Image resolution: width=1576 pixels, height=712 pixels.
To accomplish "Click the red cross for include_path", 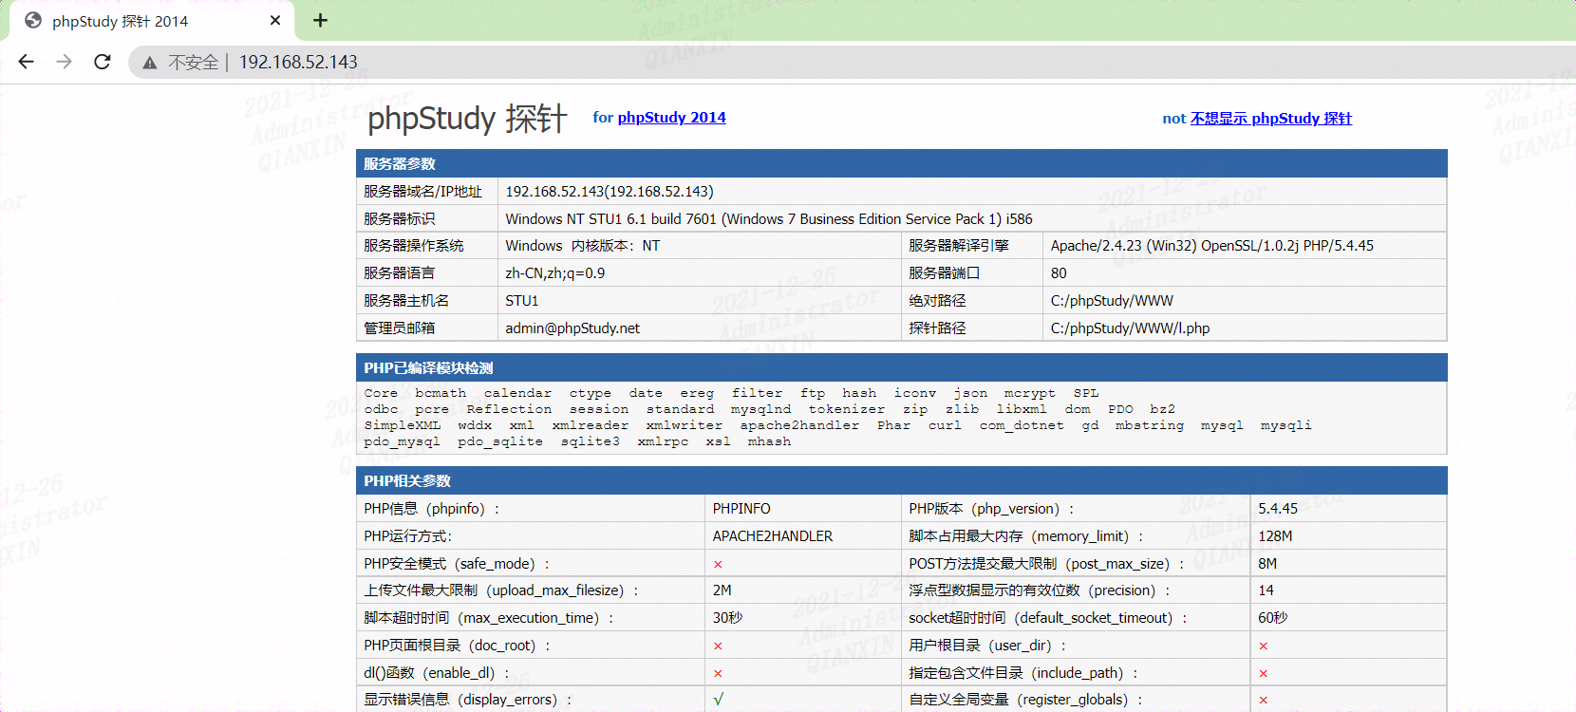I will [1263, 673].
